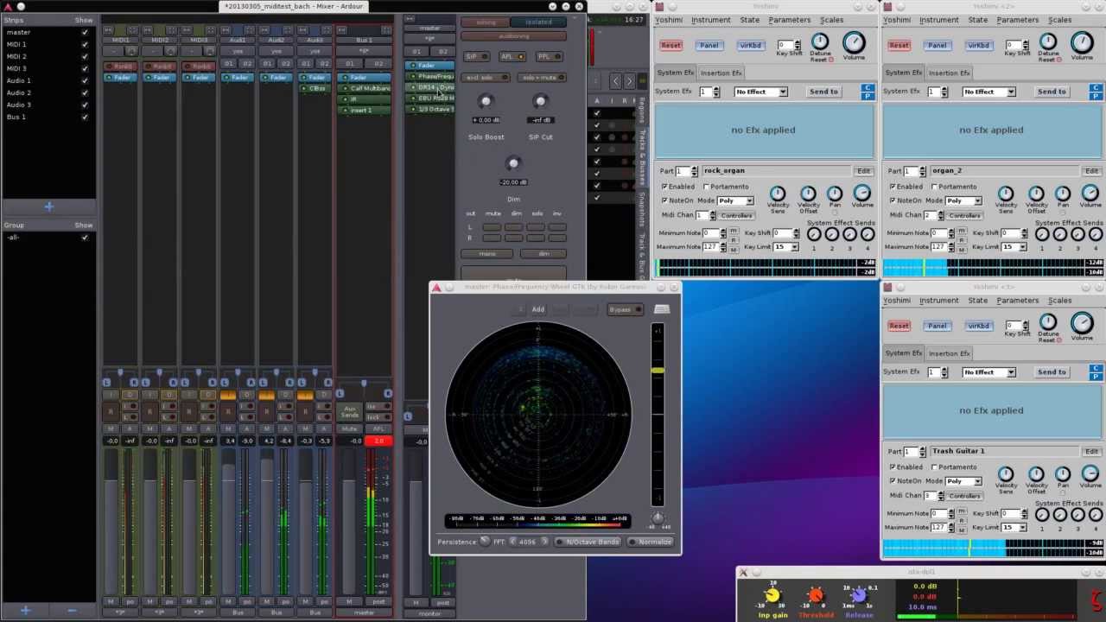The width and height of the screenshot is (1106, 622).
Task: Click vertical level slider in Phase/Frequency Wheel
Action: coord(658,416)
